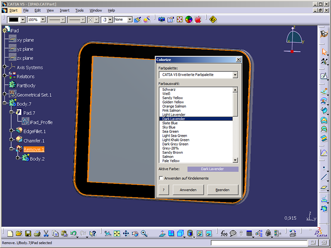This screenshot has width=331, height=248.
Task: Click the Normal View icon
Action: (162, 234)
